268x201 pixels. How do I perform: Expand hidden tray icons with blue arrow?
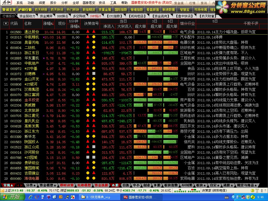point(233,197)
